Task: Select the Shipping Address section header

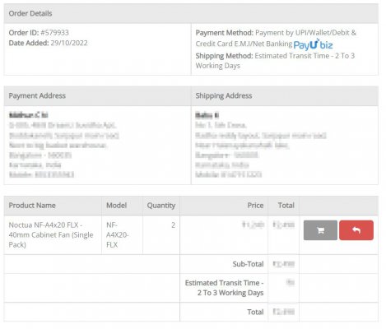Action: pos(285,95)
